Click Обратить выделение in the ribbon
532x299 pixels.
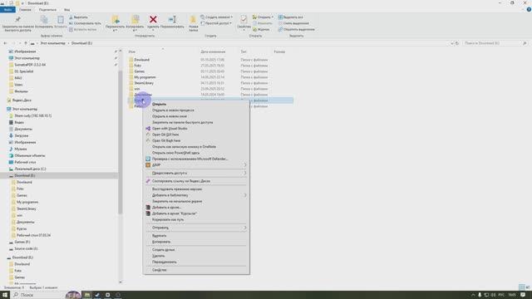pyautogui.click(x=296, y=30)
